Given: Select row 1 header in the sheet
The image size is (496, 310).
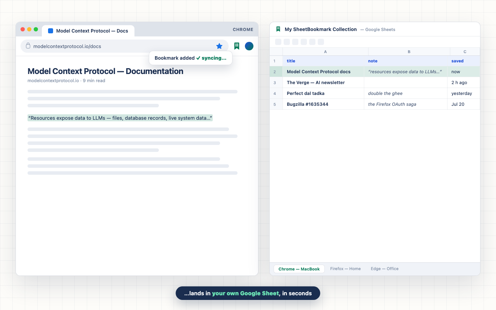Looking at the screenshot, I should point(276,61).
